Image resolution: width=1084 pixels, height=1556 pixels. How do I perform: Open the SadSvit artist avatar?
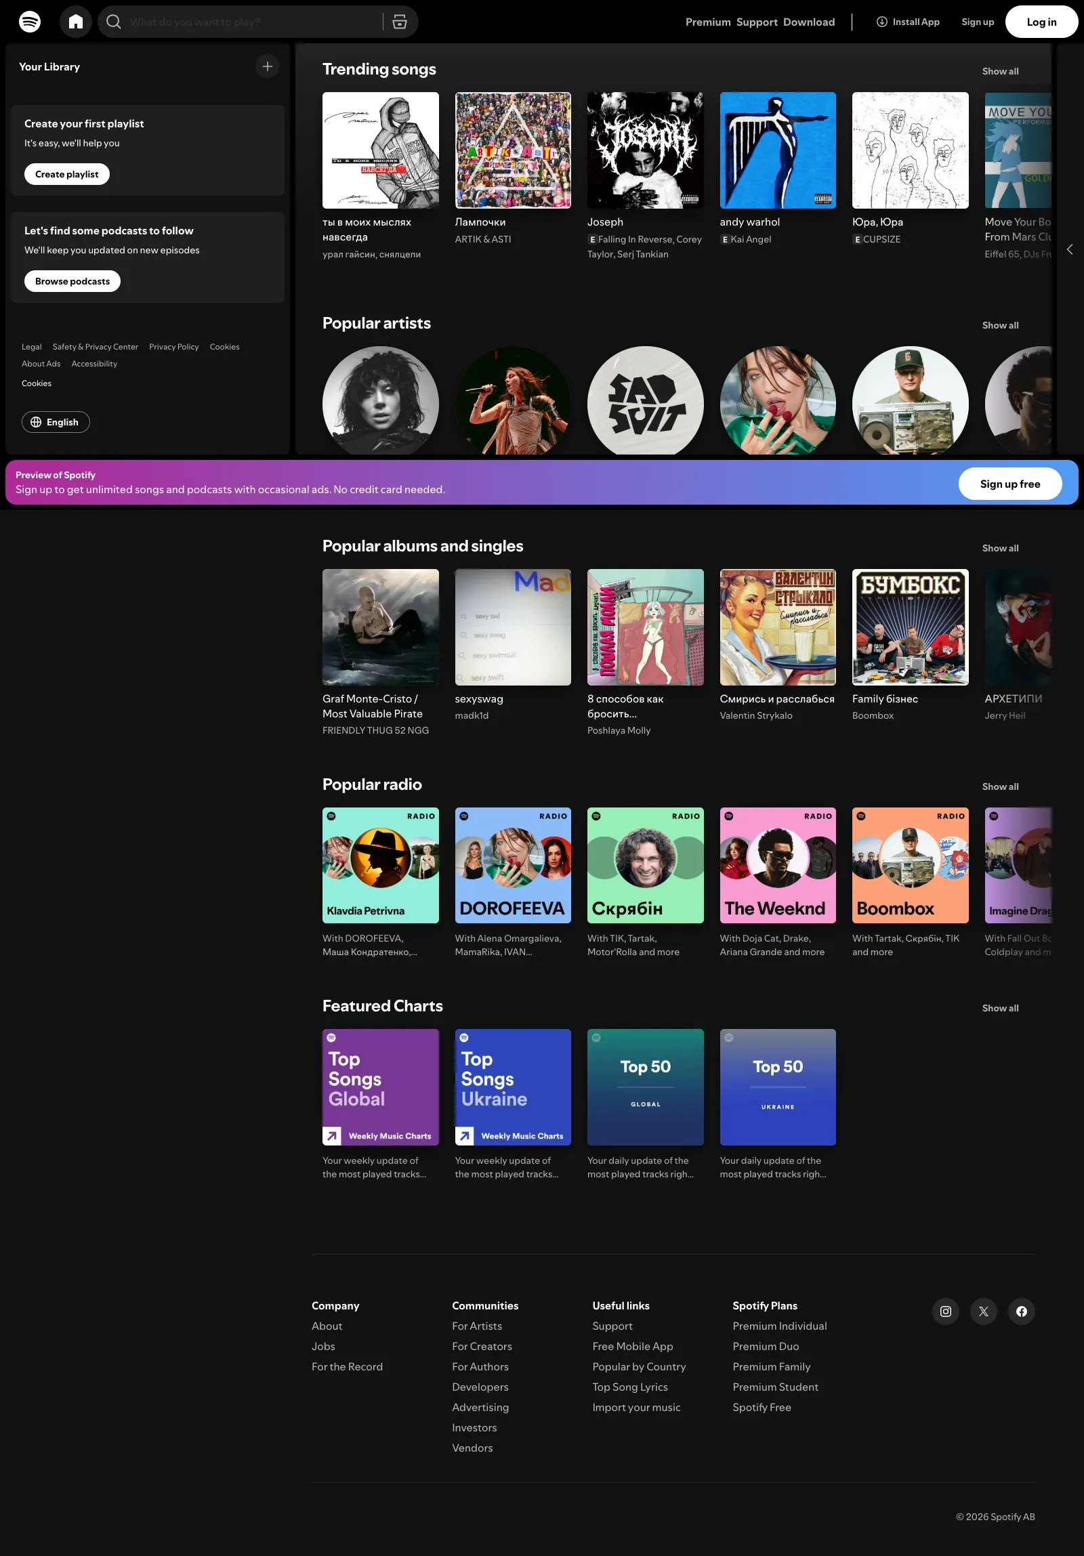646,401
